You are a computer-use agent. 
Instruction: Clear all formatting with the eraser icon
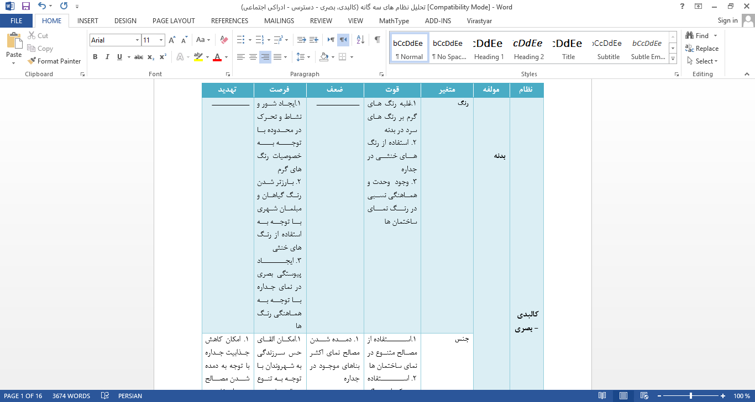click(x=223, y=40)
